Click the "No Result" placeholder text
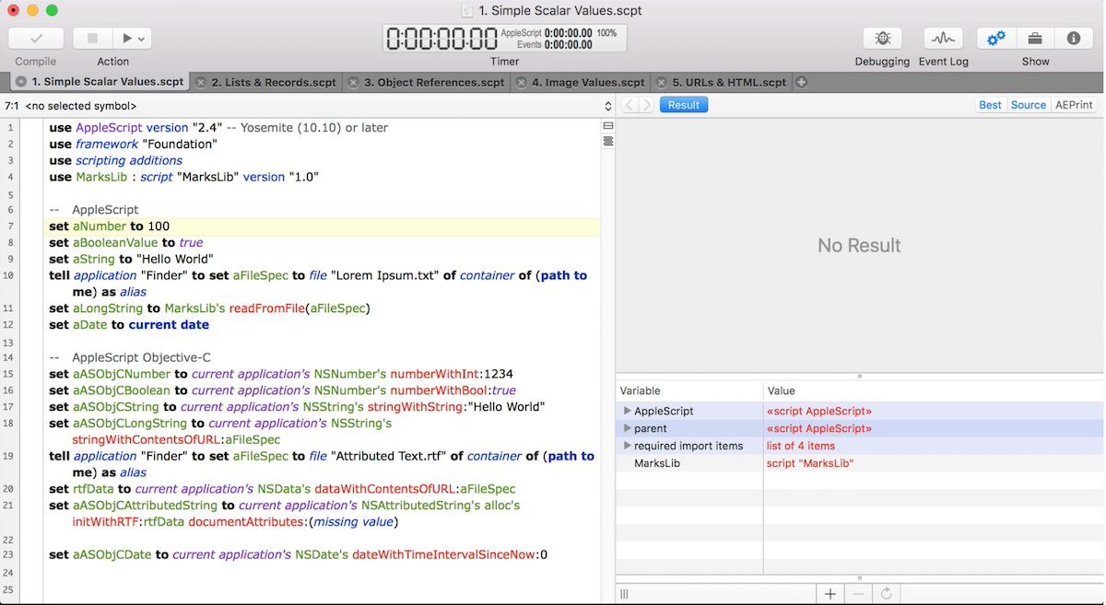The height and width of the screenshot is (605, 1106). point(859,246)
